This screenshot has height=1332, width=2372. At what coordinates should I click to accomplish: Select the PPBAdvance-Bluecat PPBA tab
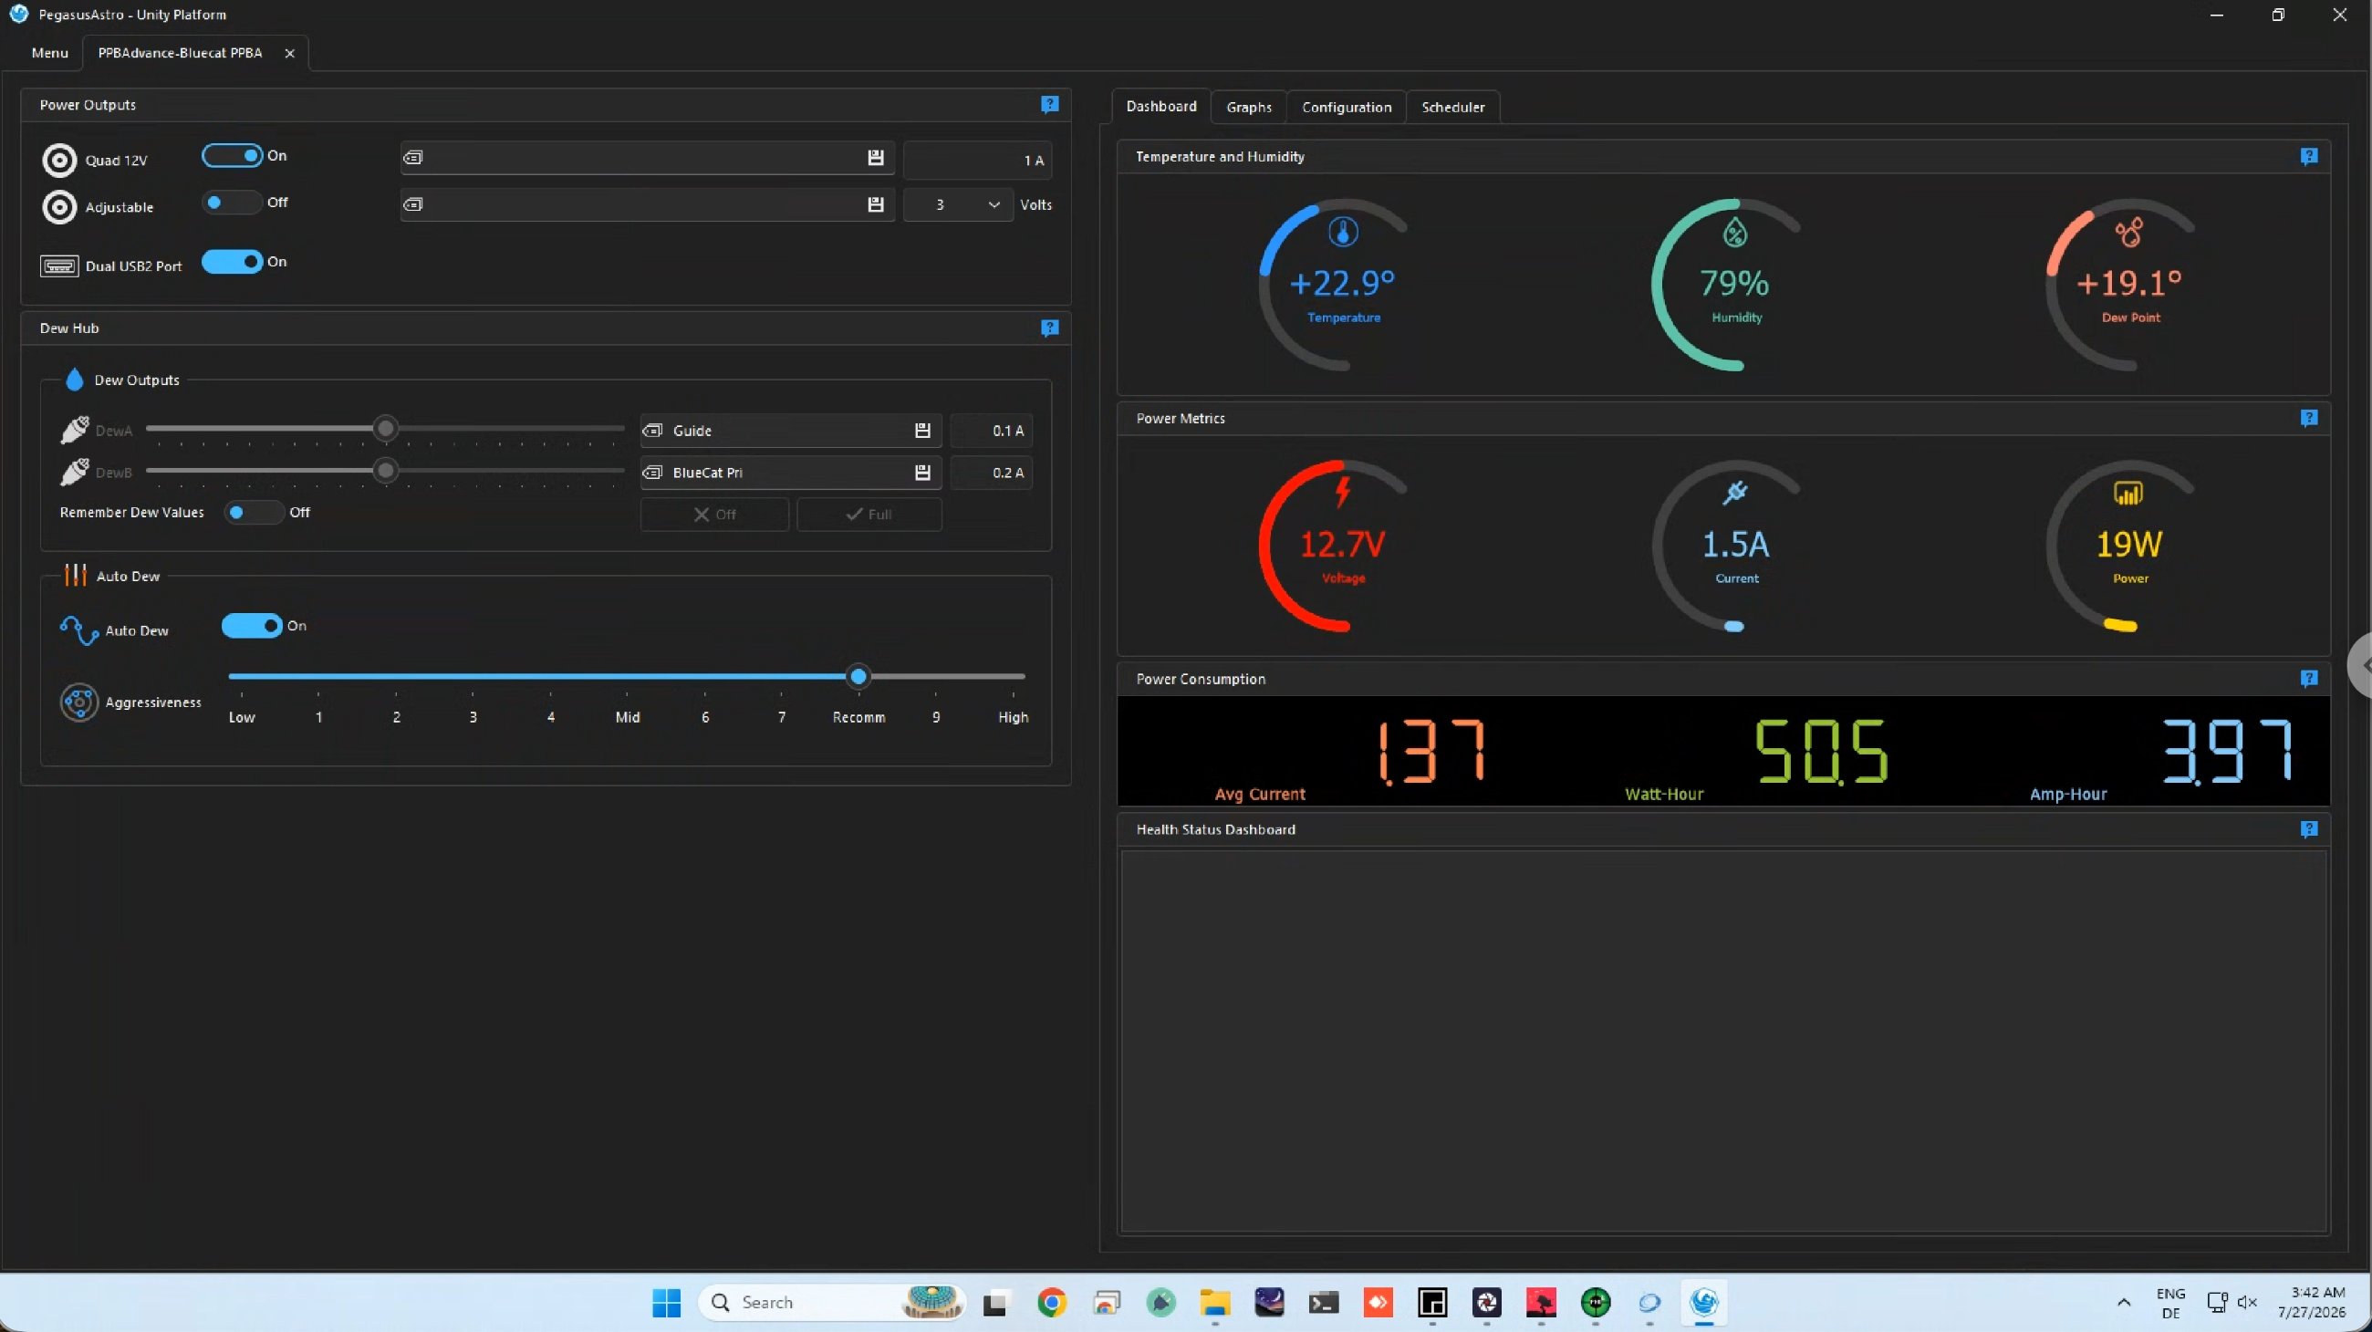click(x=181, y=54)
